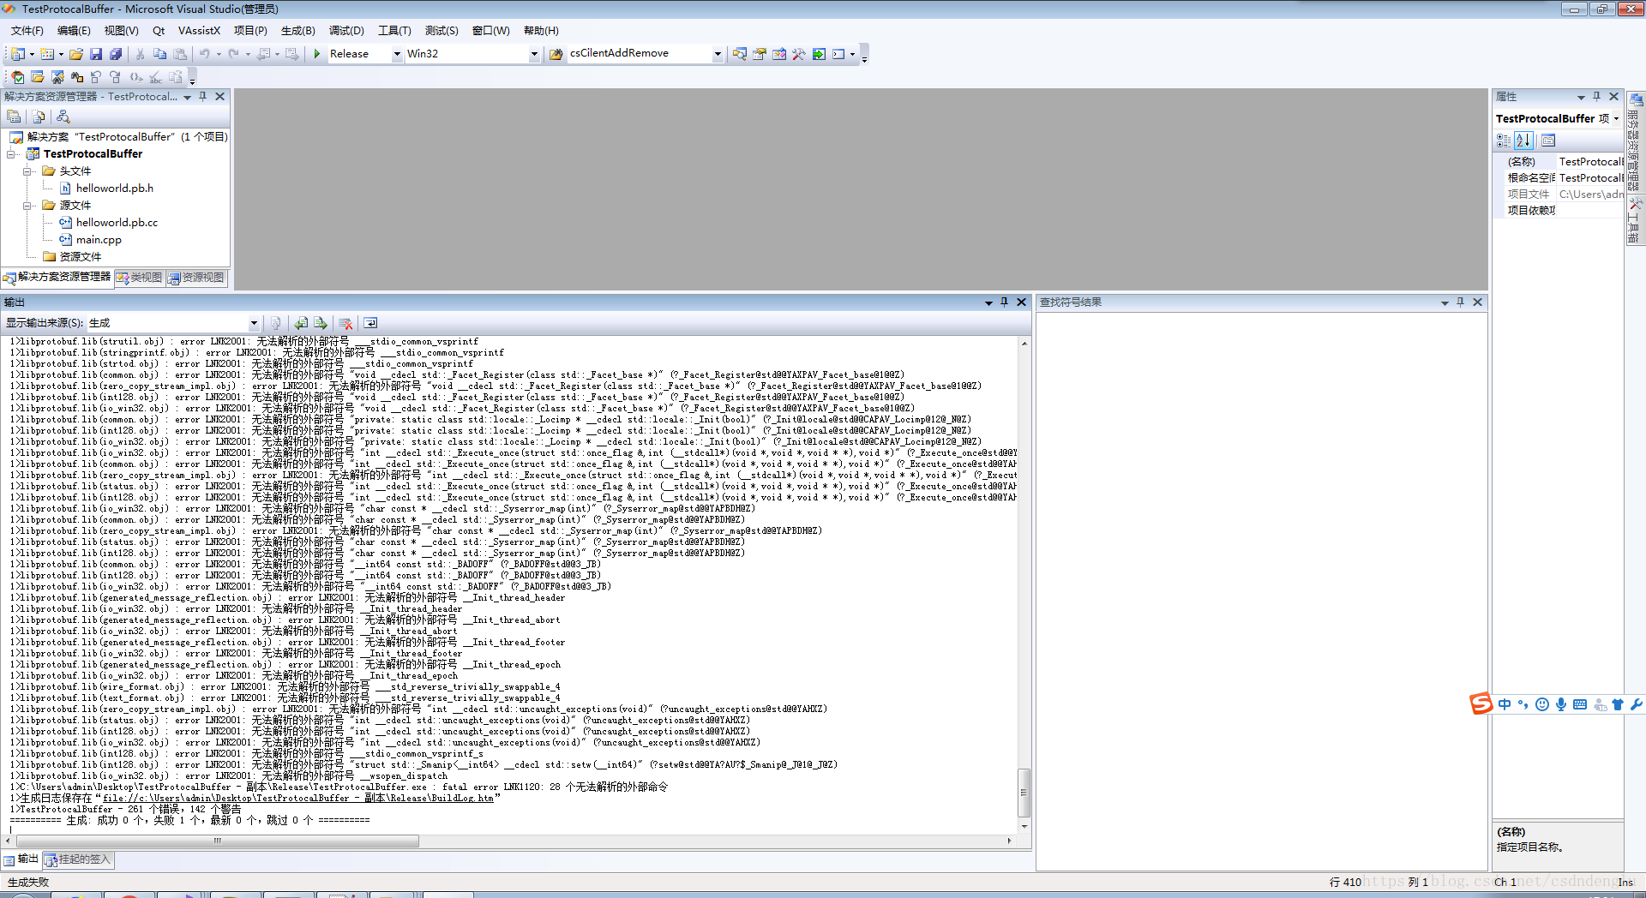The width and height of the screenshot is (1646, 898).
Task: Start debugging with the green play icon
Action: pos(317,54)
